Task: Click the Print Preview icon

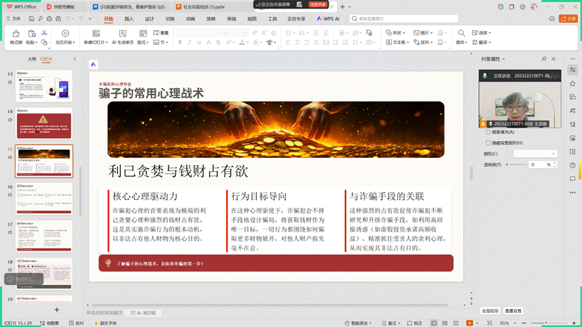Action: pyautogui.click(x=58, y=18)
